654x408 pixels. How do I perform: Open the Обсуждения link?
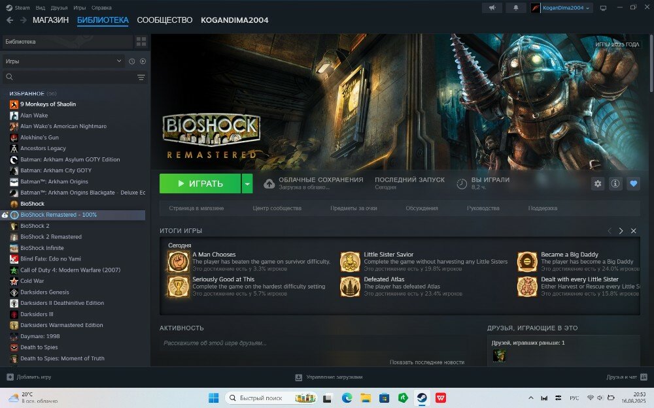[422, 208]
